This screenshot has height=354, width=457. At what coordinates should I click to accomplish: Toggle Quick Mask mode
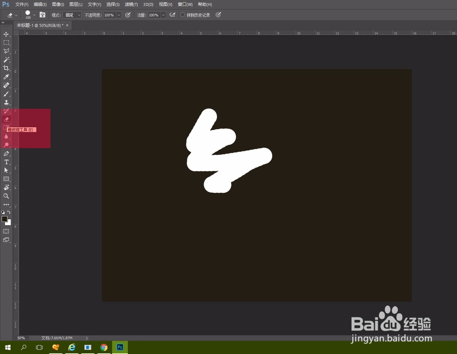coord(6,231)
